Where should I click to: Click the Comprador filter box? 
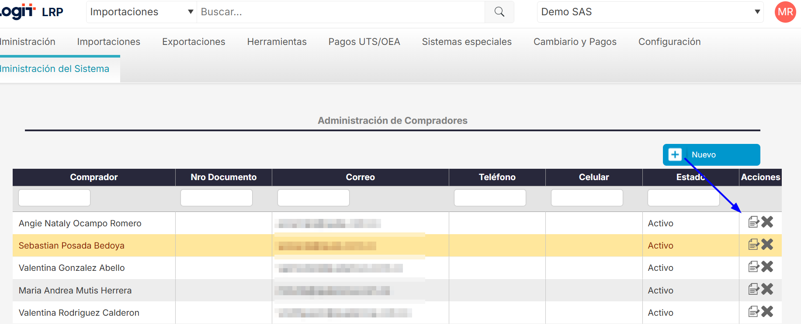point(54,198)
